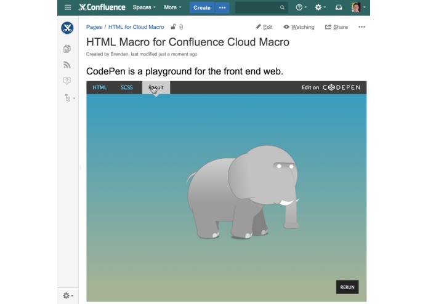Switch to the HTML tab in CodePen
This screenshot has height=304, width=428.
pyautogui.click(x=100, y=87)
